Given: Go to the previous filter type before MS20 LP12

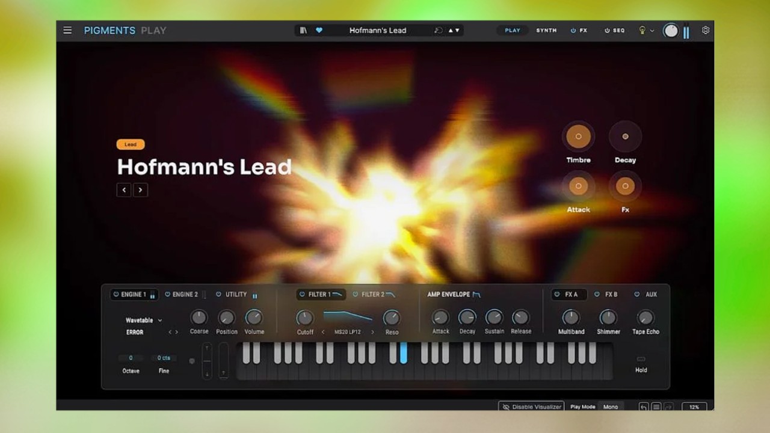Looking at the screenshot, I should [x=323, y=332].
